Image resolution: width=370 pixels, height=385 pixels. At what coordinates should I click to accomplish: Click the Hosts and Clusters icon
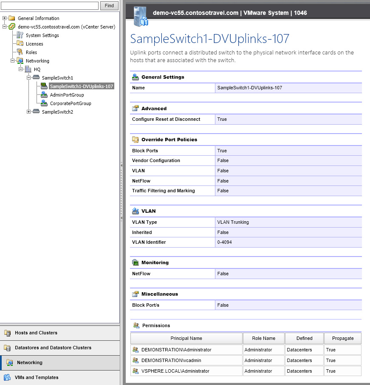coord(8,333)
